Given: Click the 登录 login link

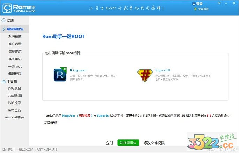Looking at the screenshot, I should click(199, 3).
